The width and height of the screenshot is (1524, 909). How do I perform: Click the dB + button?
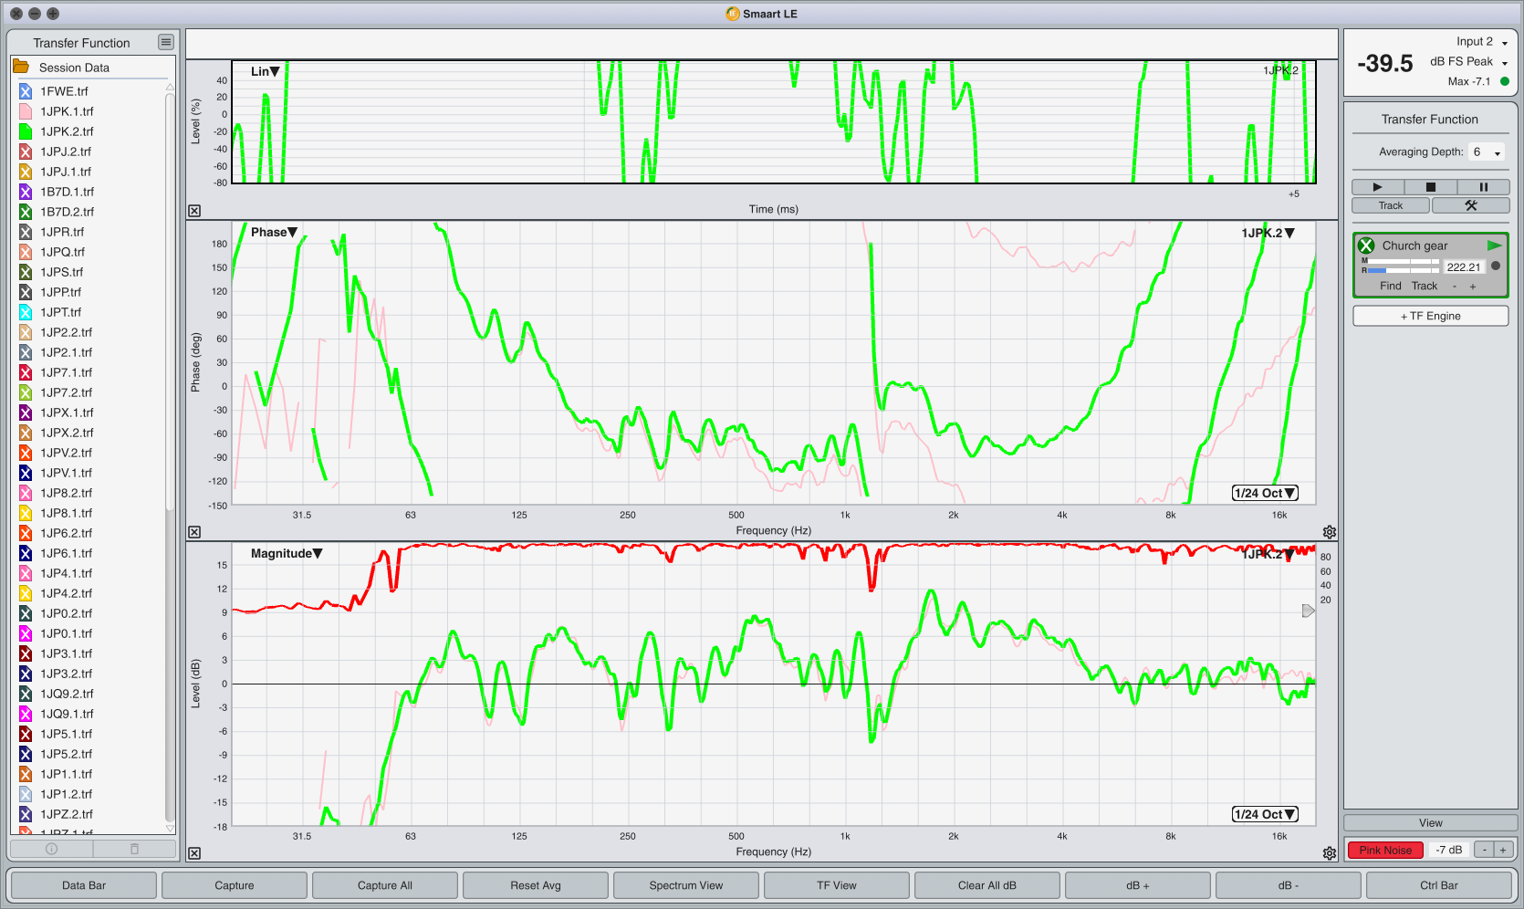(1138, 885)
